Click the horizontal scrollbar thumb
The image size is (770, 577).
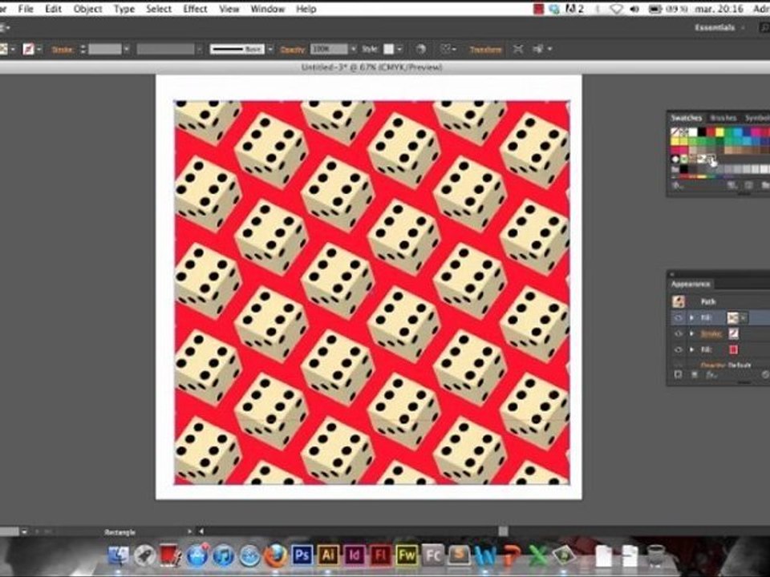click(x=503, y=531)
